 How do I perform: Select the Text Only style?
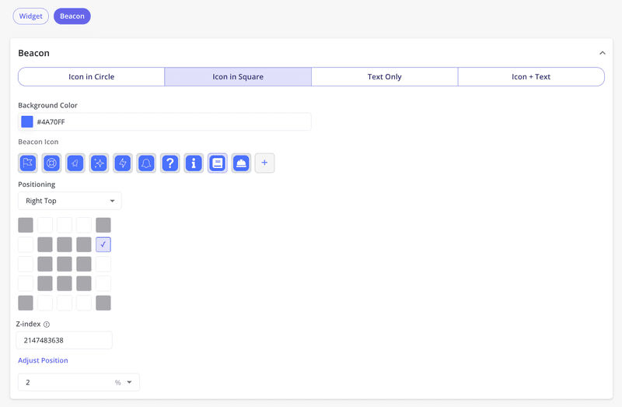[384, 76]
